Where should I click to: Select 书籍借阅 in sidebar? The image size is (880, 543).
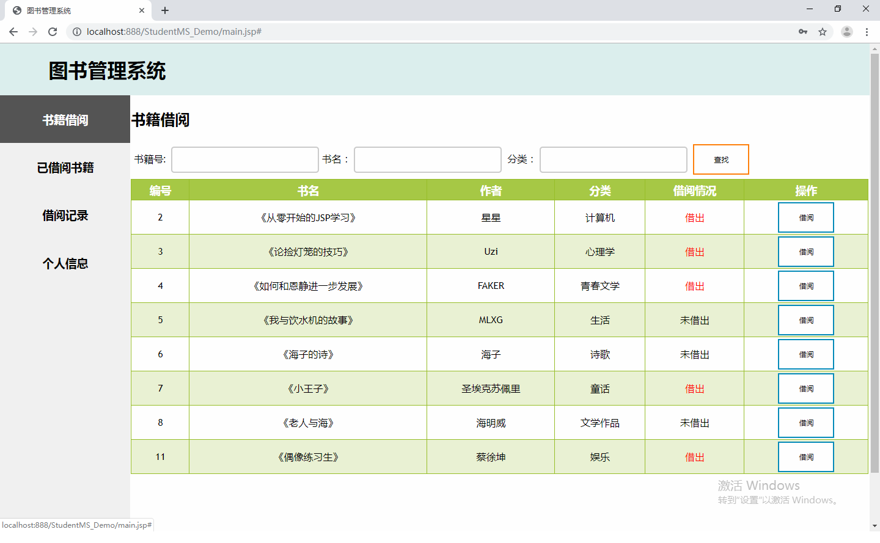coord(65,120)
